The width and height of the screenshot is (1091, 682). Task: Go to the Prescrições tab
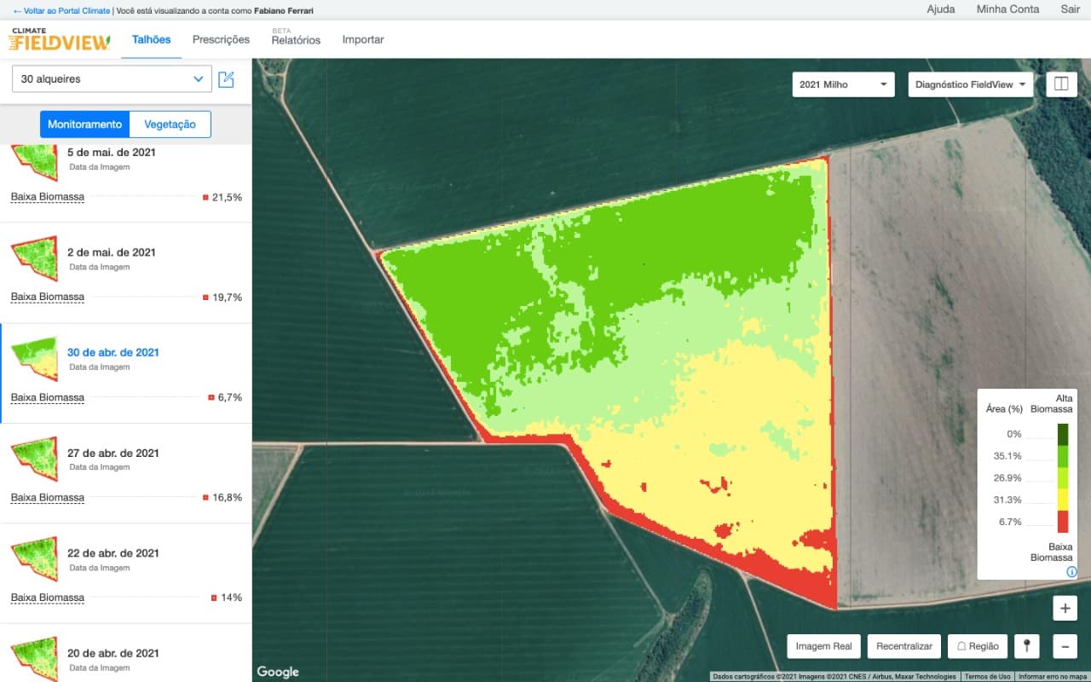221,39
